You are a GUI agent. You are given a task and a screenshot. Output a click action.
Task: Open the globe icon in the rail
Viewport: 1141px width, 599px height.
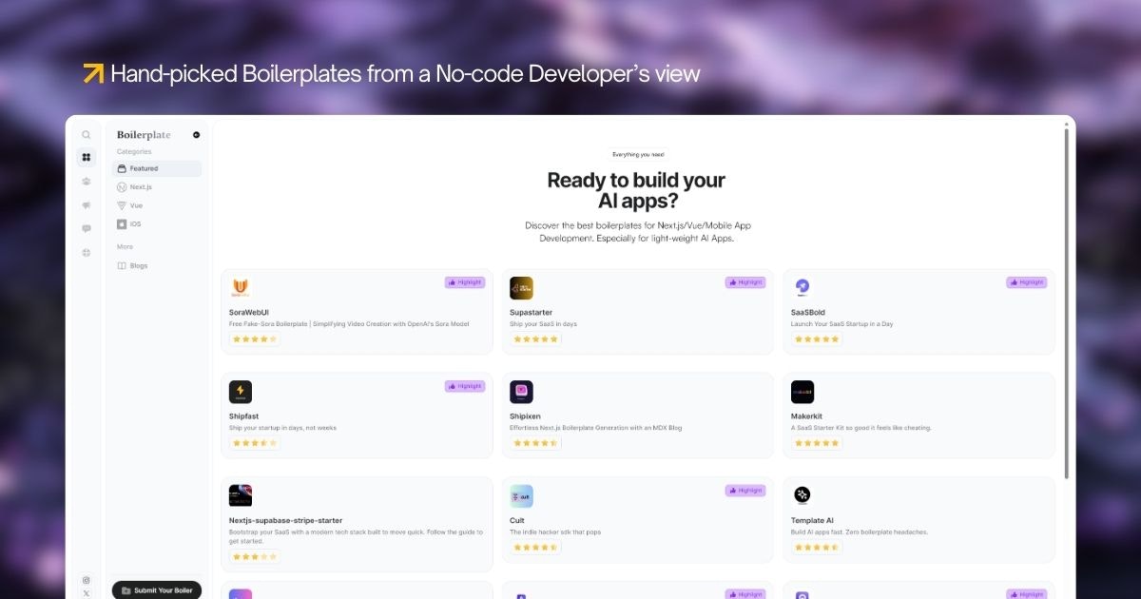[87, 252]
